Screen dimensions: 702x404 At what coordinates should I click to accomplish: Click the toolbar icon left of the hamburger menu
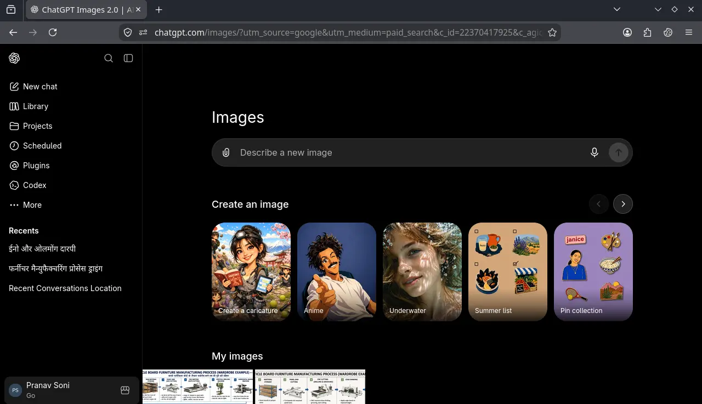[x=668, y=32]
